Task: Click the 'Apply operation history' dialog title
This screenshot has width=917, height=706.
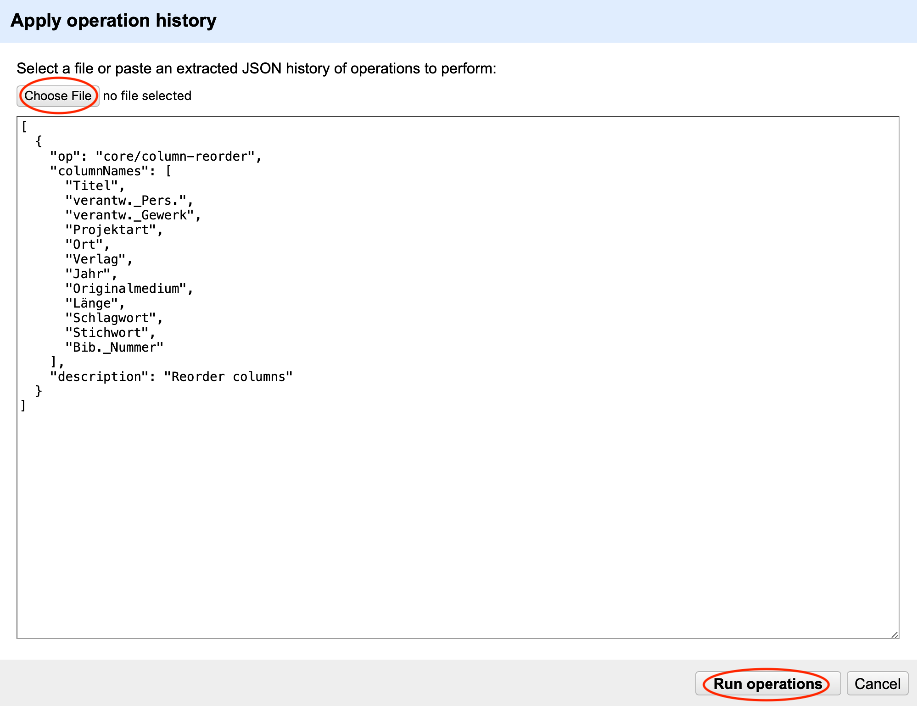Action: coord(113,21)
